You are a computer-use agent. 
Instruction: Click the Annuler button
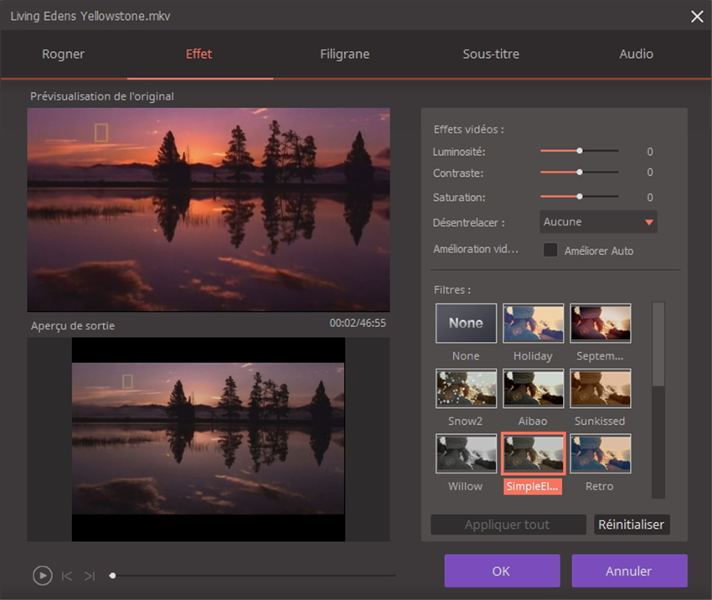[x=629, y=571]
